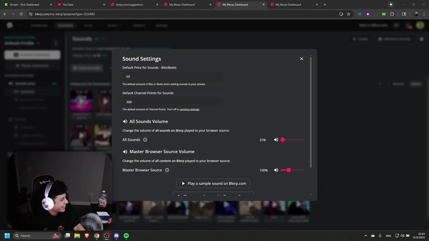Switch to OBS Studio on the taskbar
Viewport: 429px width, 241px height.
tap(107, 236)
